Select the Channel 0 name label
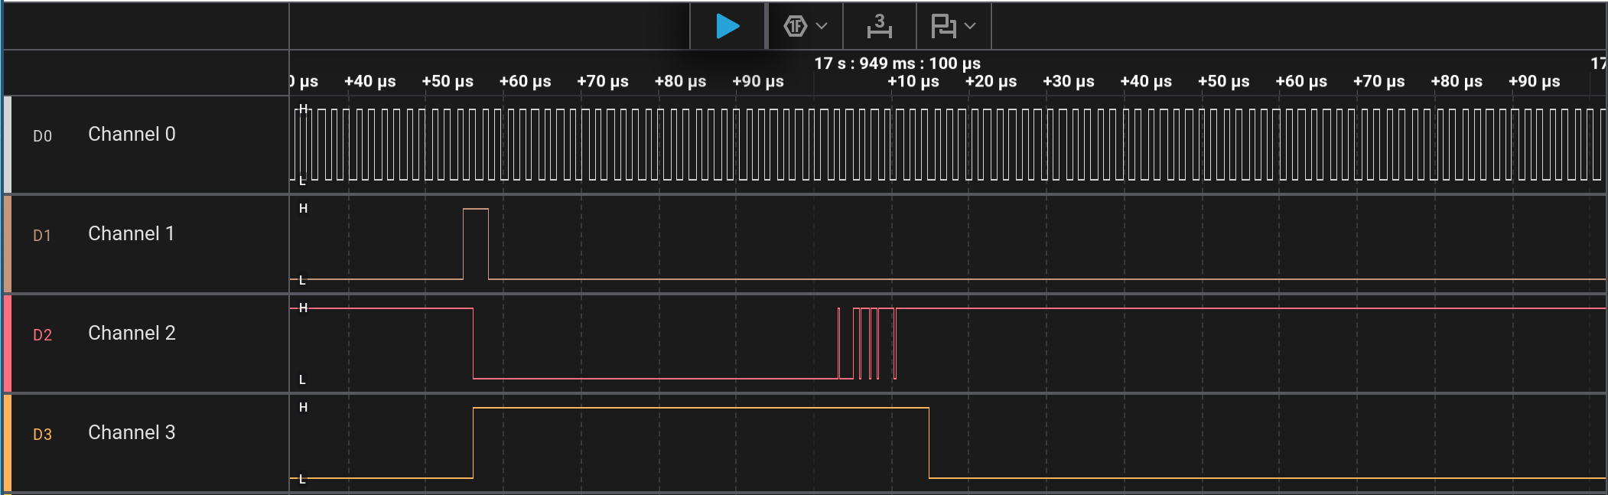 pos(132,134)
